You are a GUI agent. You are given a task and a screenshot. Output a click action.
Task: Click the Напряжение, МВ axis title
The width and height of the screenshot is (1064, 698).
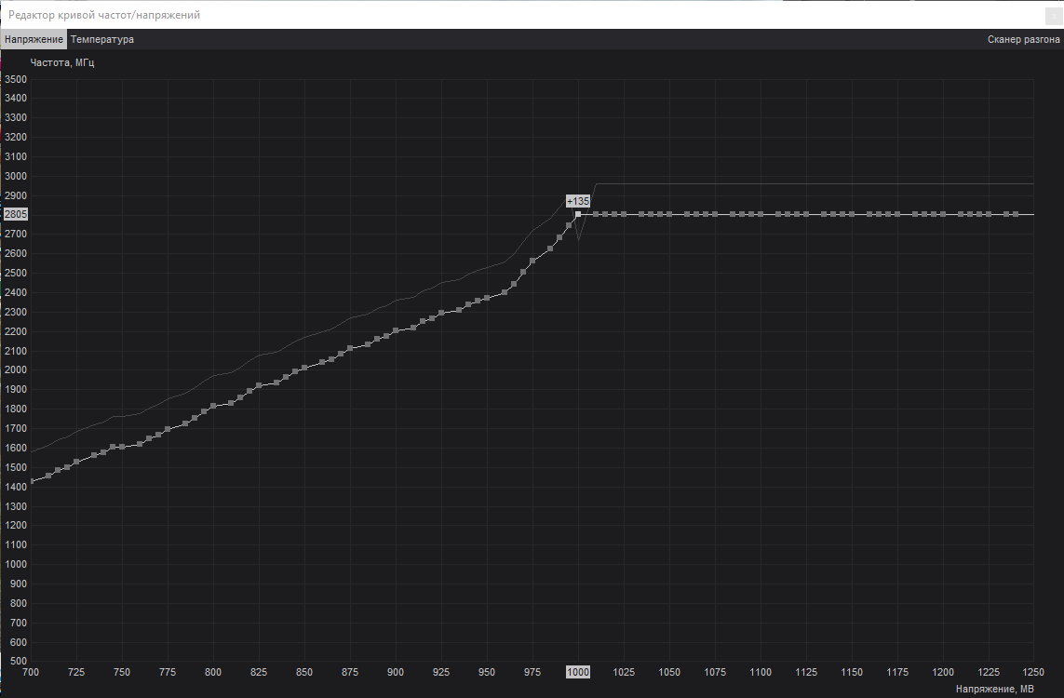click(995, 690)
